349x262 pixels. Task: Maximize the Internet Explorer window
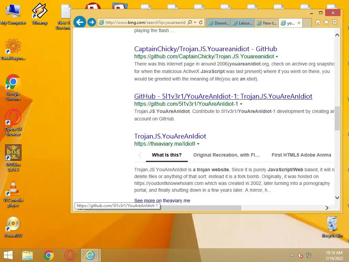click(320, 13)
